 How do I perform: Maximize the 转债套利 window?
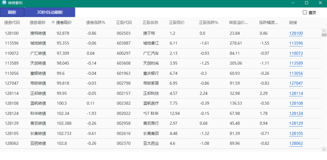pos(306,3)
